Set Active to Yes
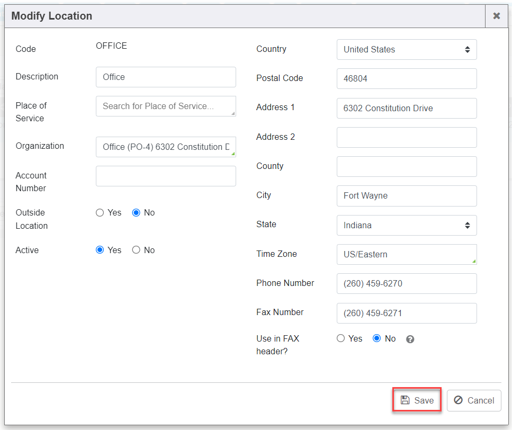Screen dimensions: 512x430 tap(100, 250)
